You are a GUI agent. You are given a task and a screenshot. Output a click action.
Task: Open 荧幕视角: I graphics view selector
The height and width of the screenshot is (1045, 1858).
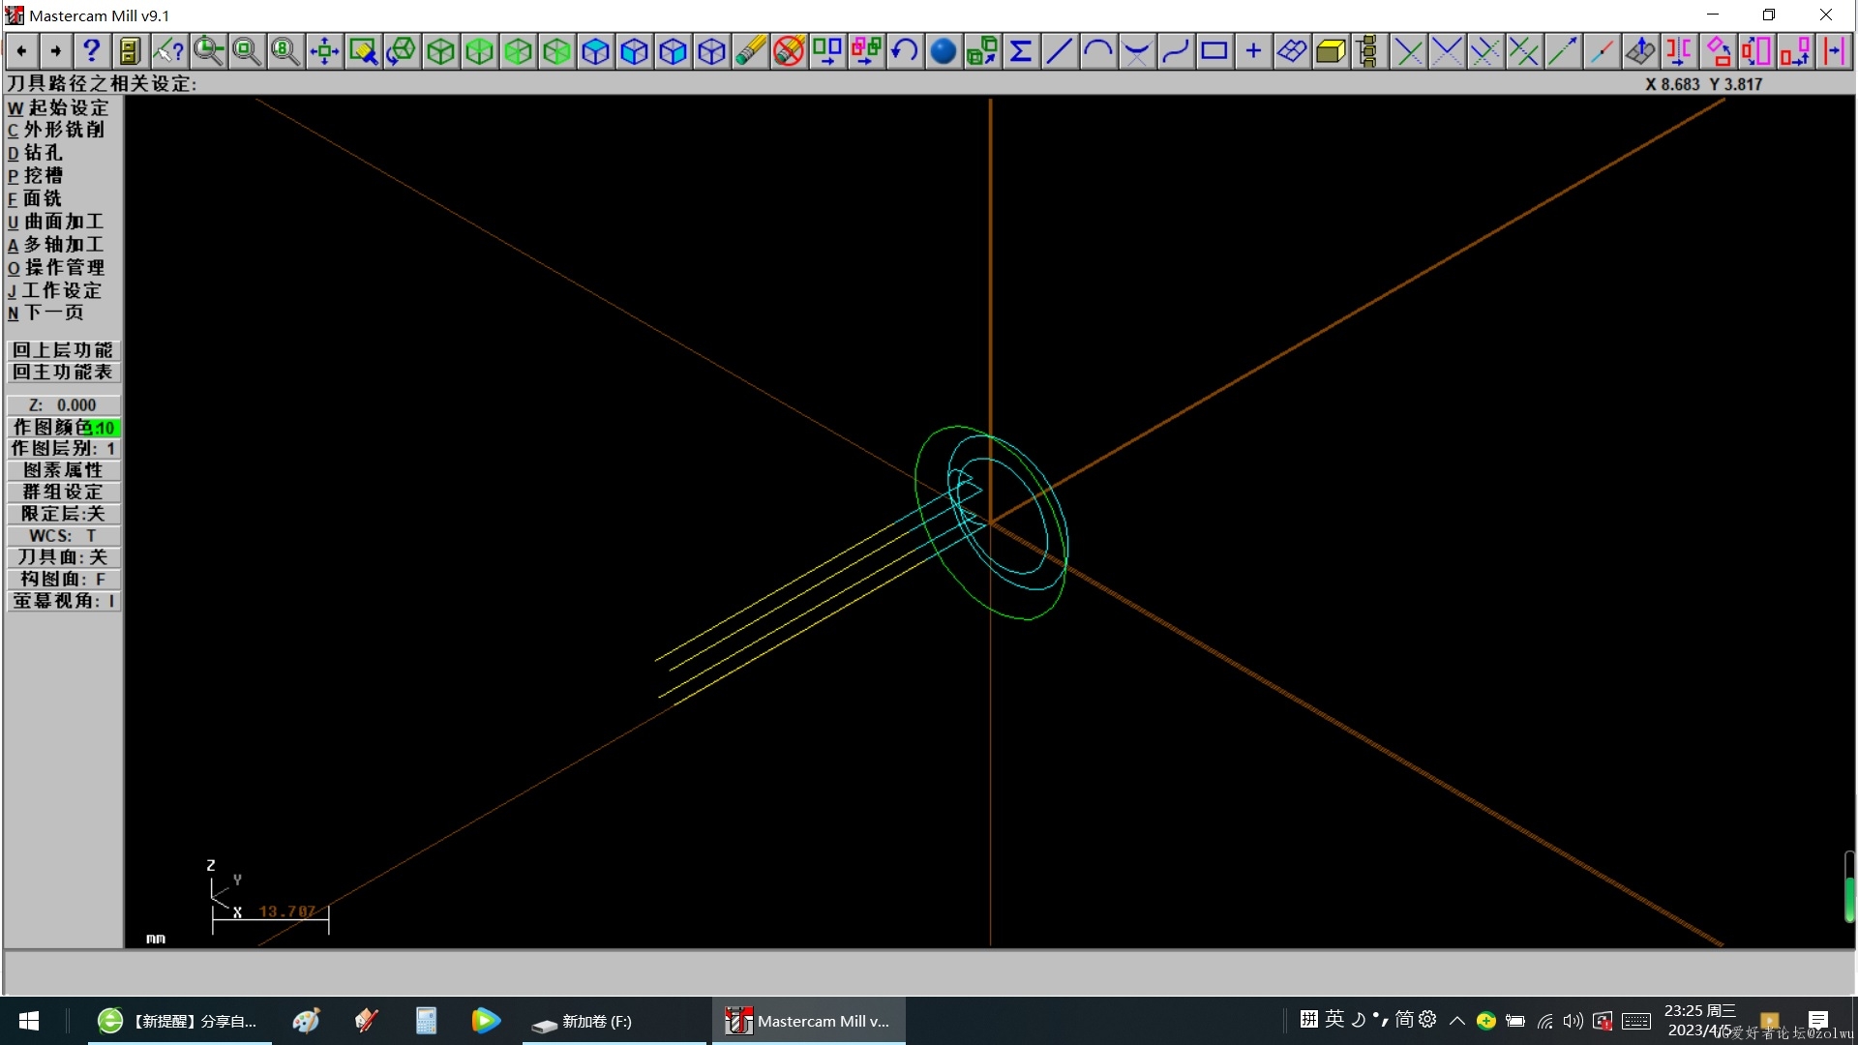[64, 601]
